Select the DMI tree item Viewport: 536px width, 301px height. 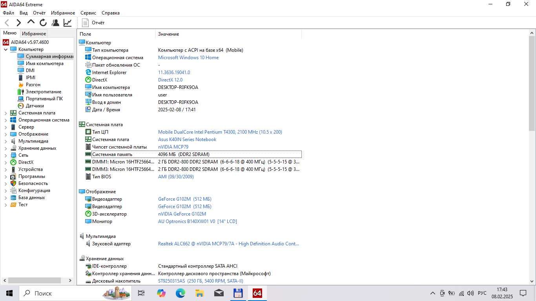[x=30, y=71]
